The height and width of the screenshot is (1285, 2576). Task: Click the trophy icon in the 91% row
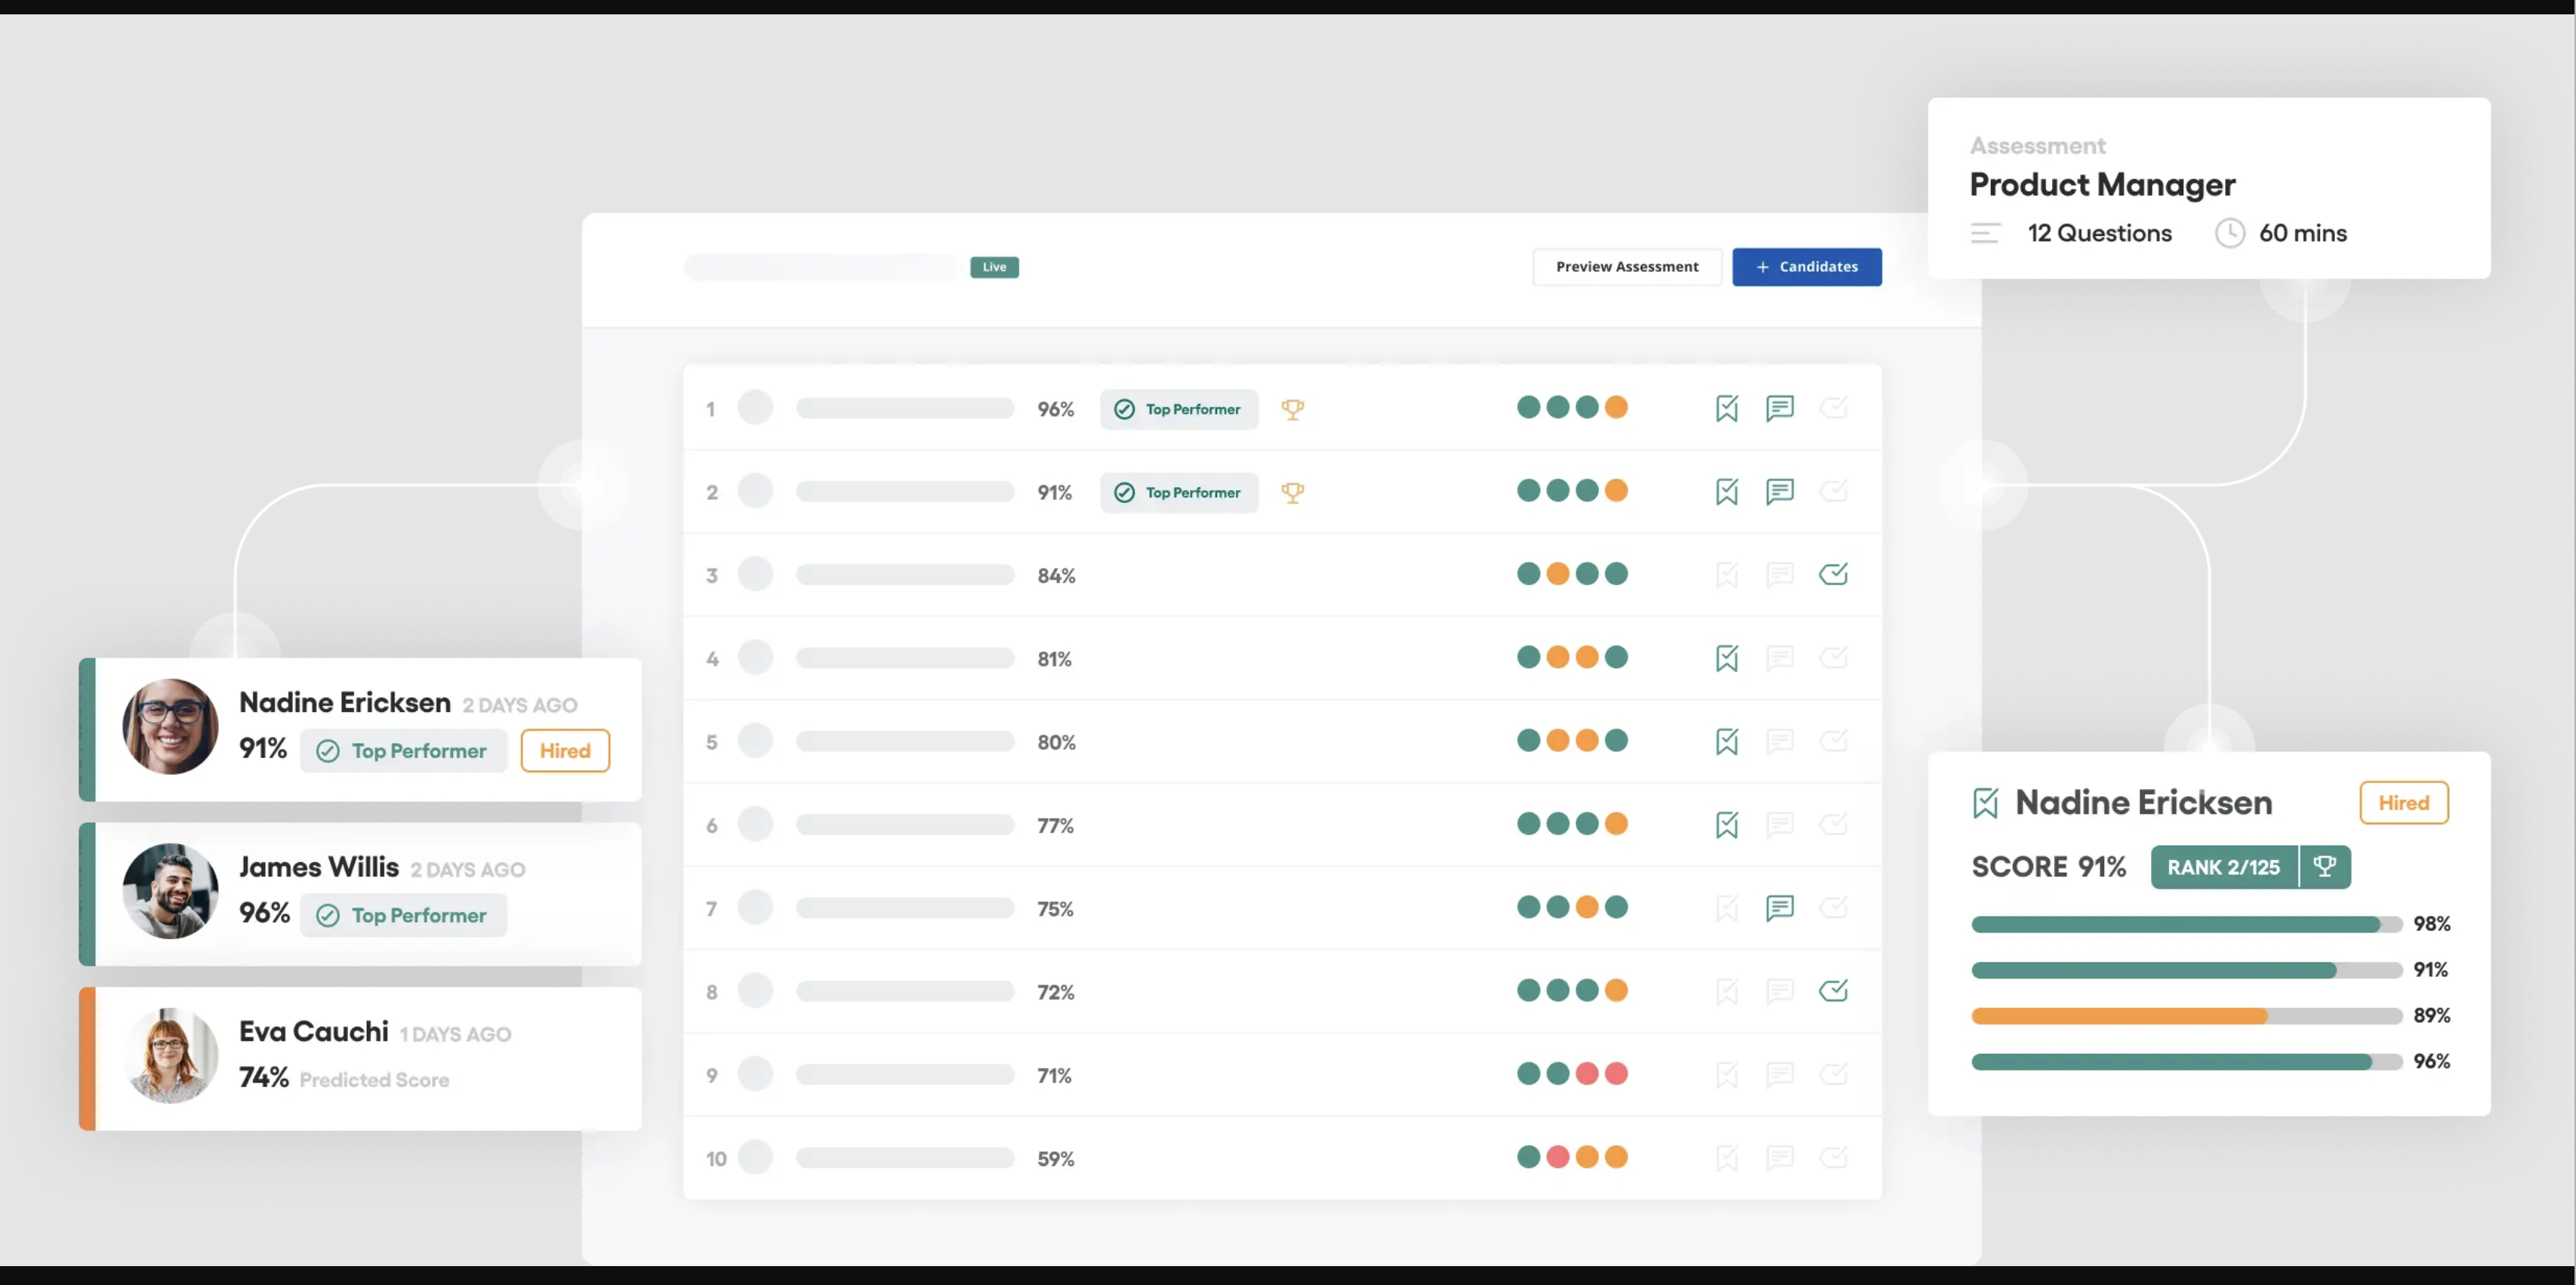[1293, 492]
